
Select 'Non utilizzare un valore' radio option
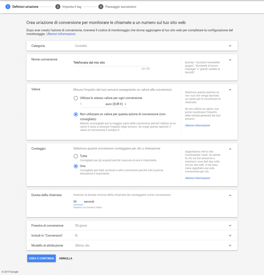76,114
